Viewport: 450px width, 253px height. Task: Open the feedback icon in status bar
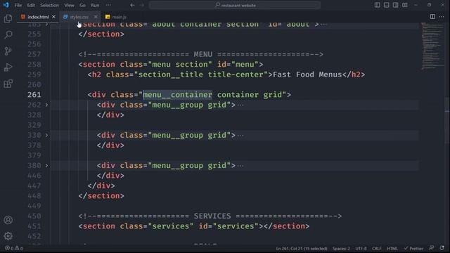click(x=431, y=248)
